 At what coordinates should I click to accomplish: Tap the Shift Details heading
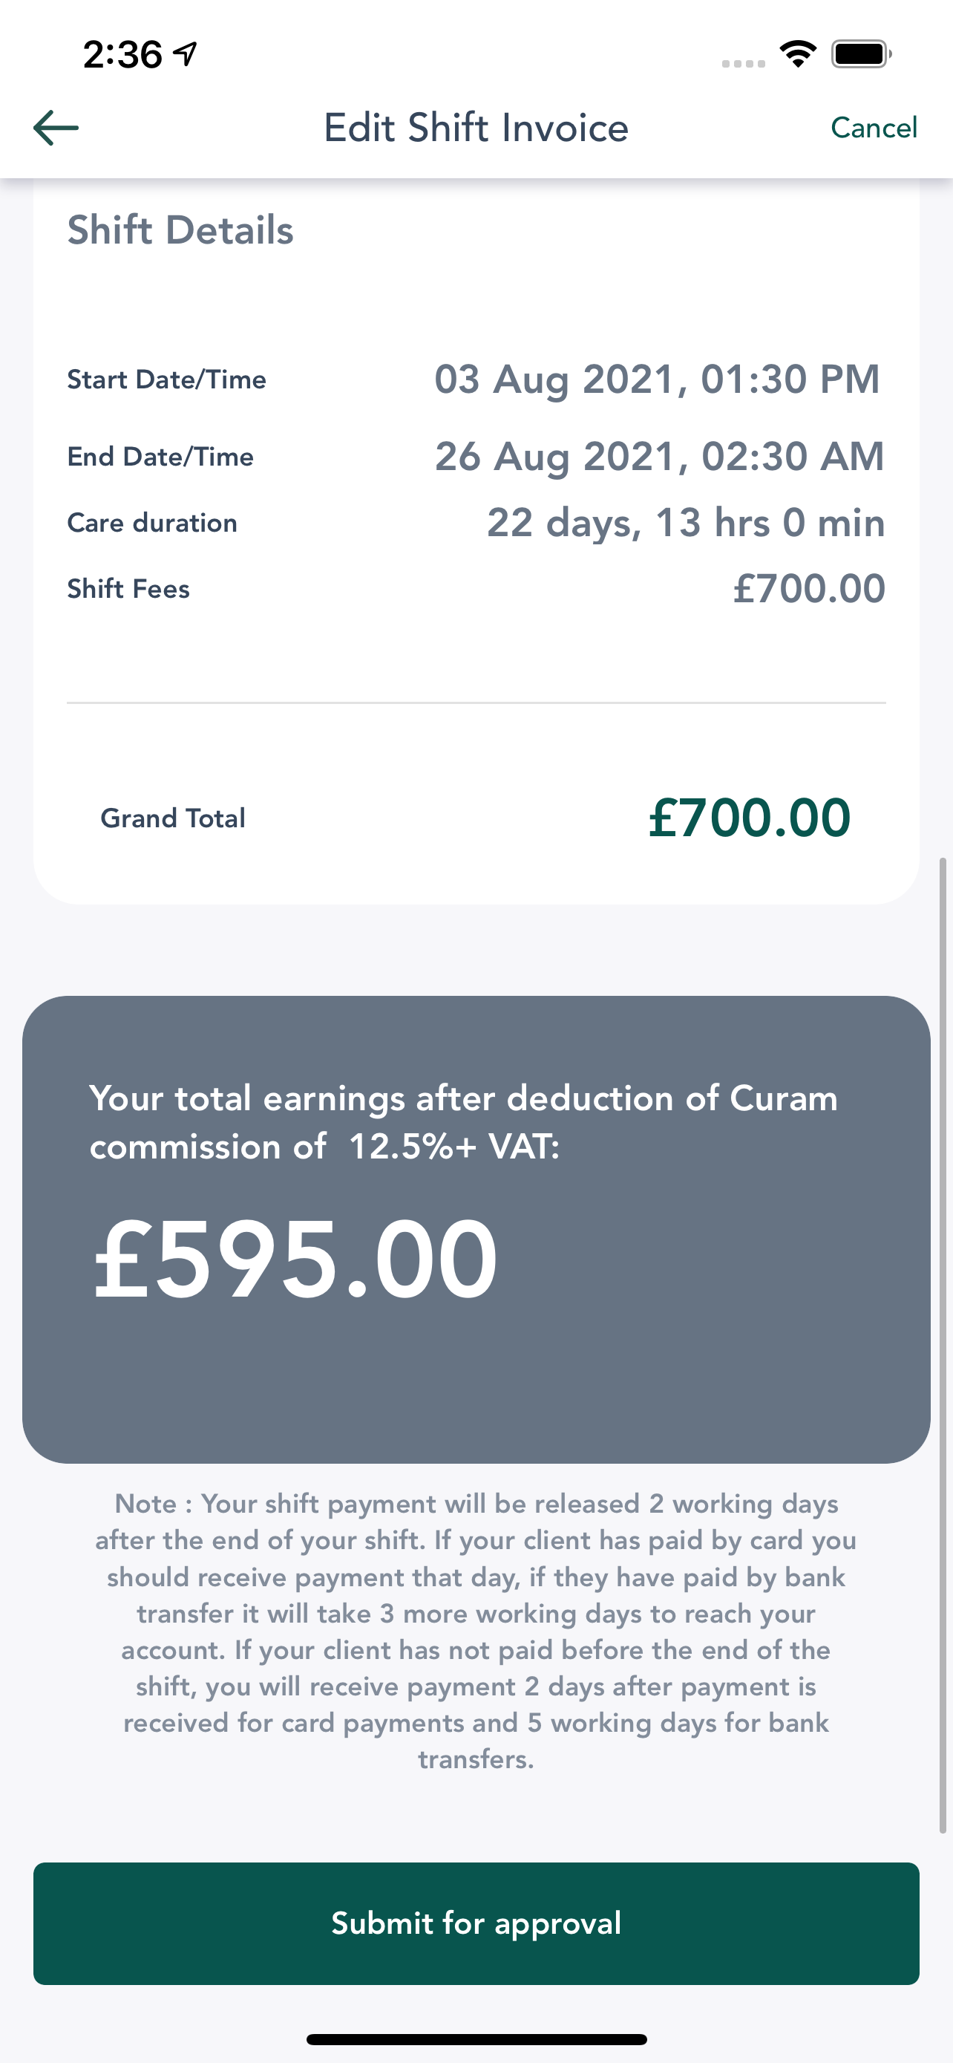point(180,230)
